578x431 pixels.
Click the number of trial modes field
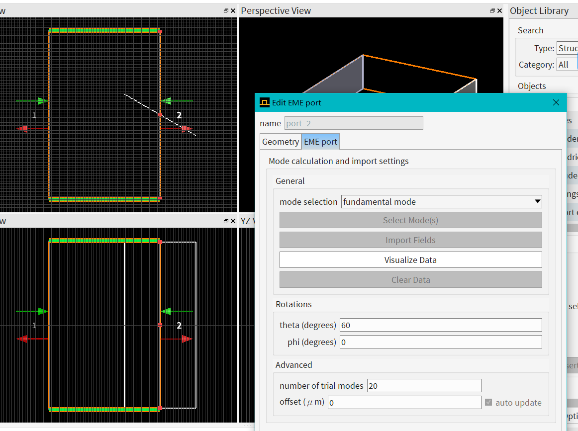click(x=424, y=386)
